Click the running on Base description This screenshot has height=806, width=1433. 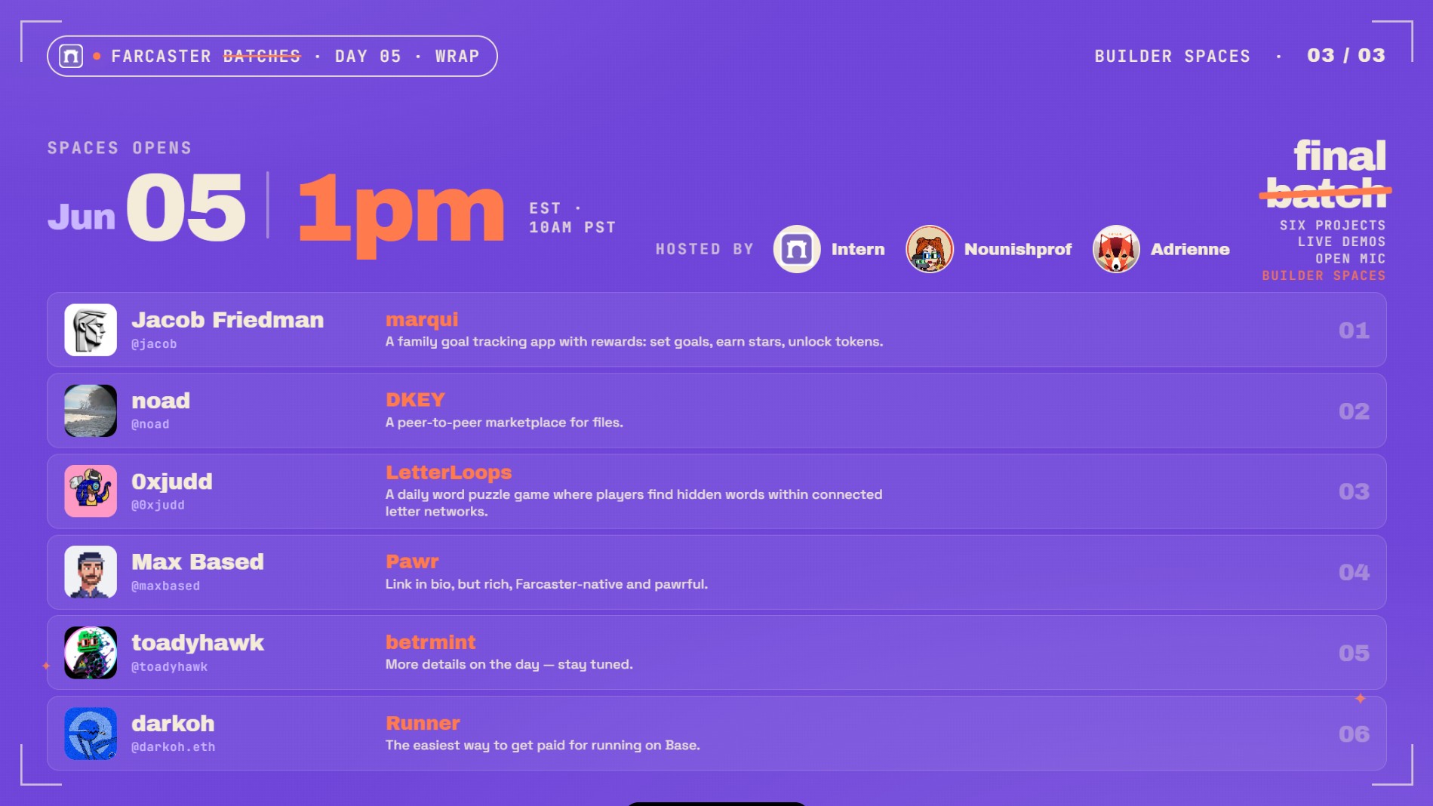click(543, 746)
